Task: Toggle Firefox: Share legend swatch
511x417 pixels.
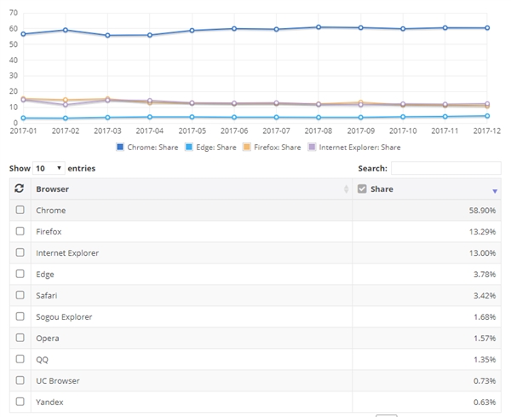Action: tap(248, 148)
